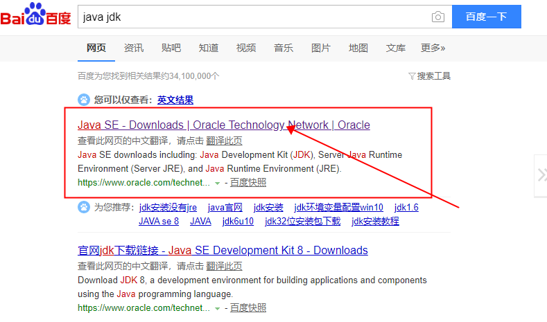Open the 贴吧 tab
Viewport: 547px width, 322px height.
[x=171, y=48]
